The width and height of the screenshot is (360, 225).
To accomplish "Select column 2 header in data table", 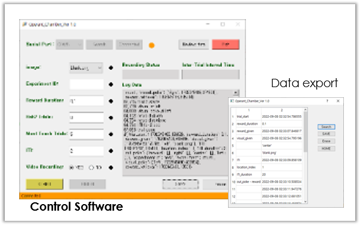I will click(x=282, y=110).
